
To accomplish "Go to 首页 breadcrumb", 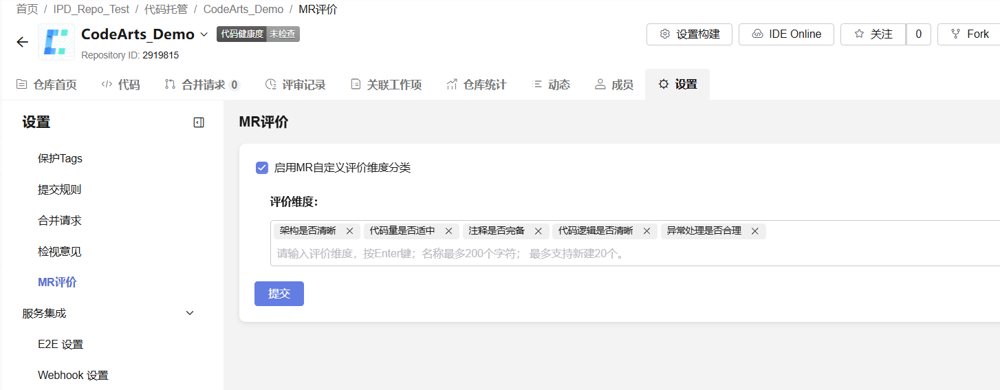I will coord(27,9).
